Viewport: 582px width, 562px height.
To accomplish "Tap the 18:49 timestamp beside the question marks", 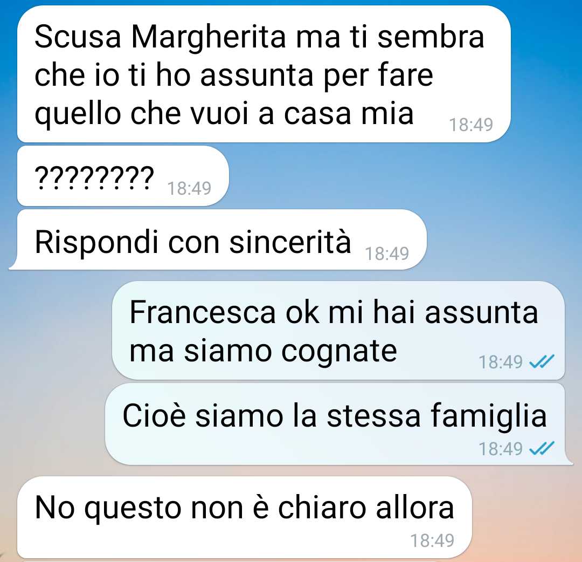I will [189, 188].
